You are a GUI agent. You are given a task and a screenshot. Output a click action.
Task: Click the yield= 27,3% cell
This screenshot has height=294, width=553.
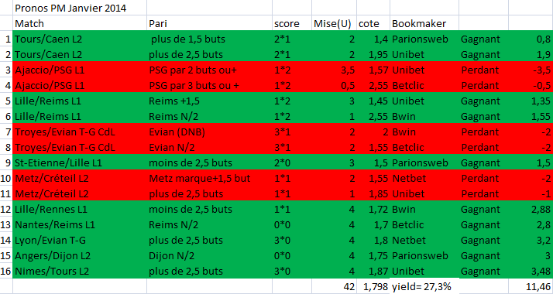[x=424, y=286]
